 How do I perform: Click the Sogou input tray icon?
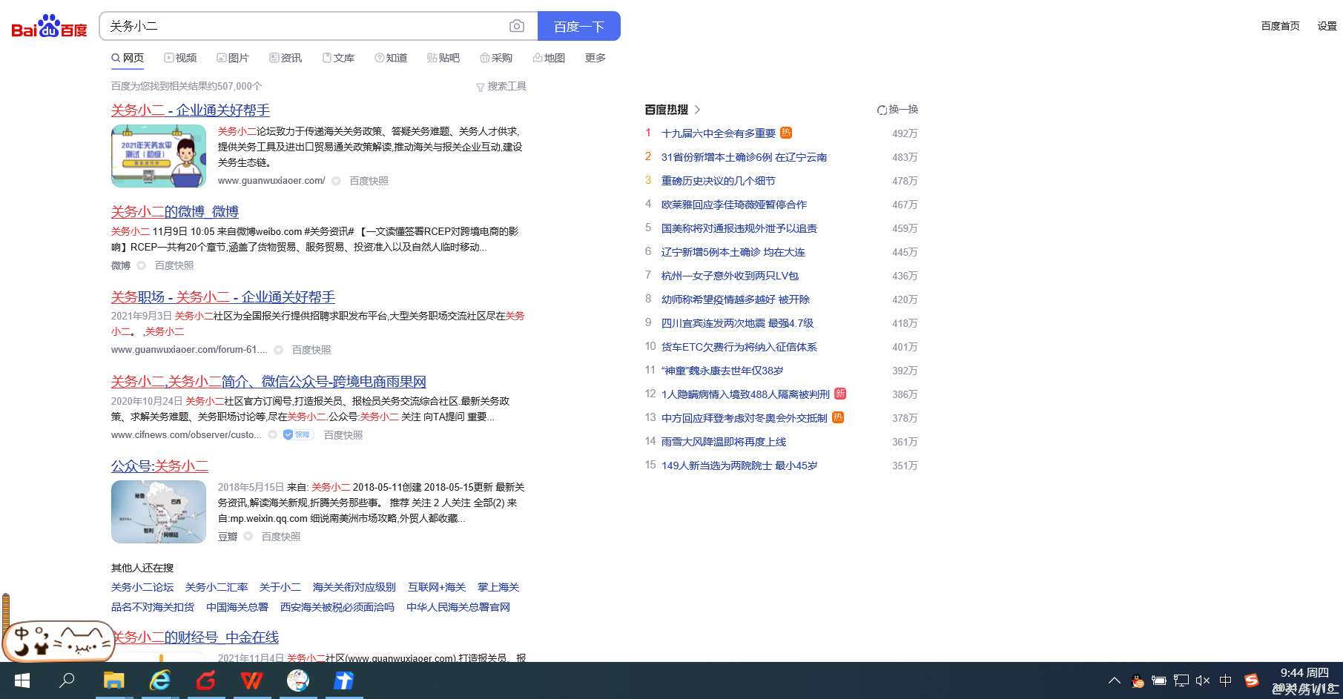(1252, 680)
